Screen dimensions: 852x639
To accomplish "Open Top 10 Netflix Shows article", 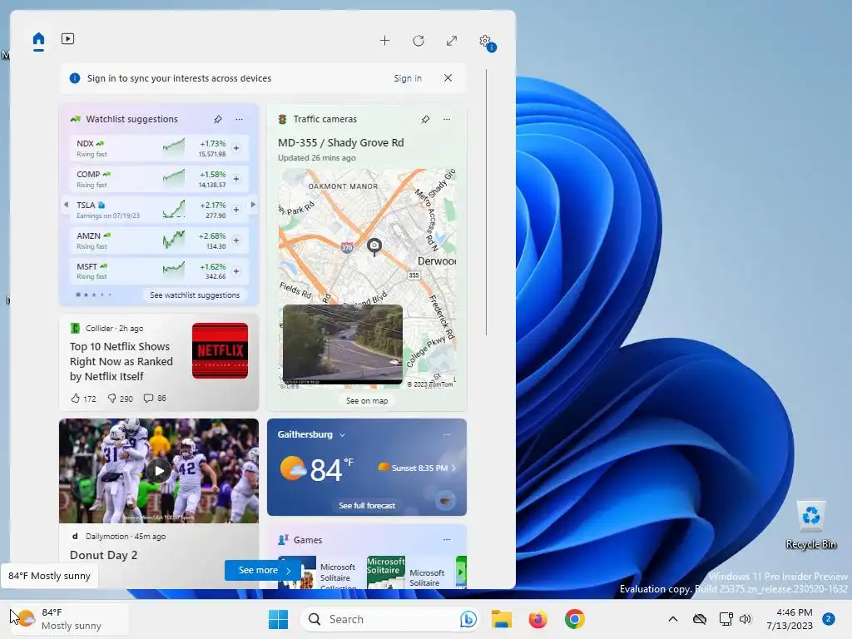I will pos(121,361).
